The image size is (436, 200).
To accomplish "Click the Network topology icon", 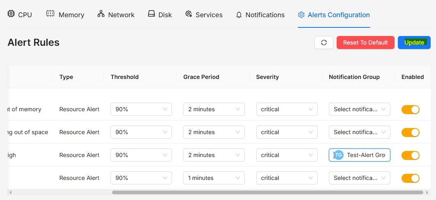I will click(101, 13).
